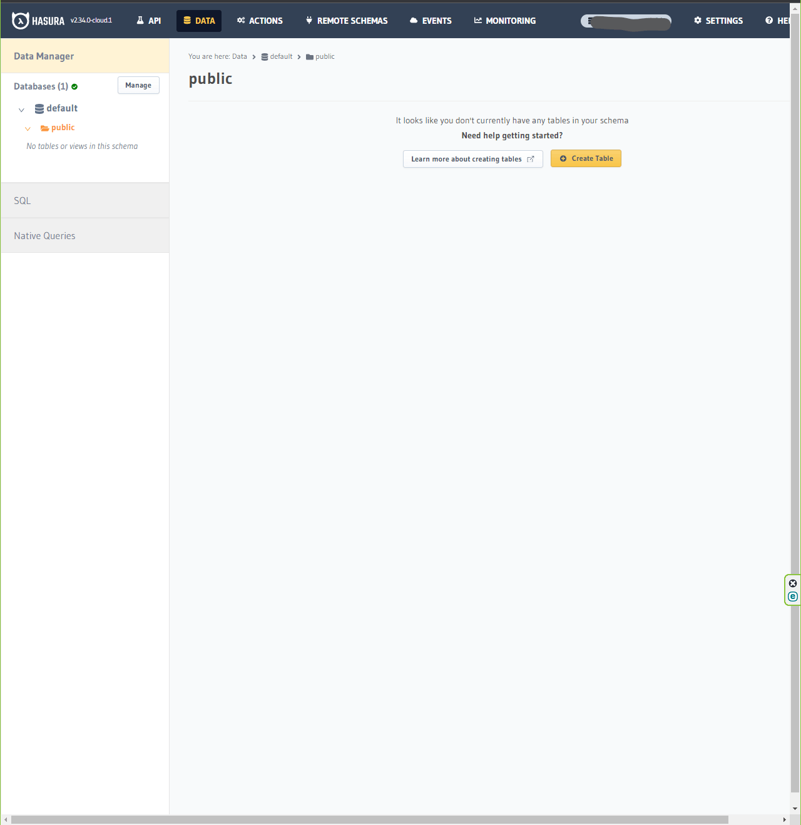The height and width of the screenshot is (825, 801).
Task: Click the horizontal scrollbar at bottom
Action: pyautogui.click(x=369, y=819)
